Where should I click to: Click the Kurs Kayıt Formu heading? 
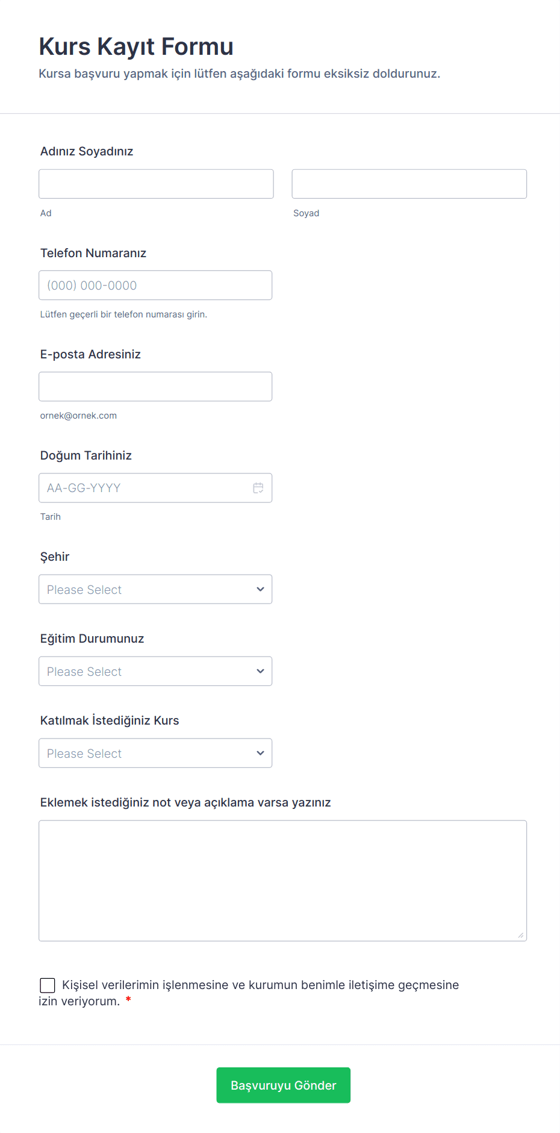(136, 47)
